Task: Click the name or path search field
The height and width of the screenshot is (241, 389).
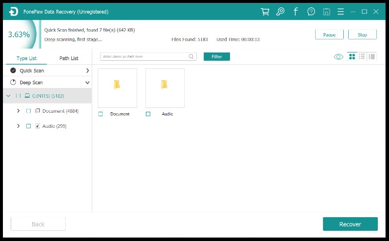Action: coord(148,56)
